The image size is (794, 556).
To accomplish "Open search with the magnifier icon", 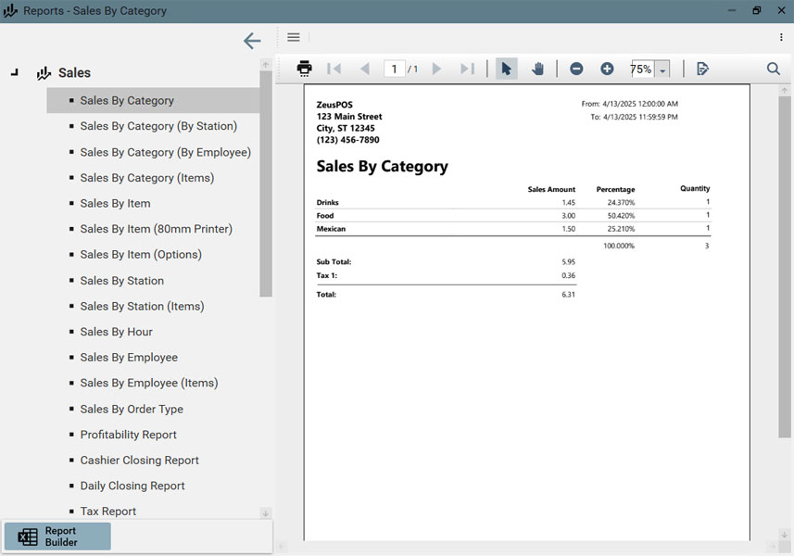I will tap(774, 69).
